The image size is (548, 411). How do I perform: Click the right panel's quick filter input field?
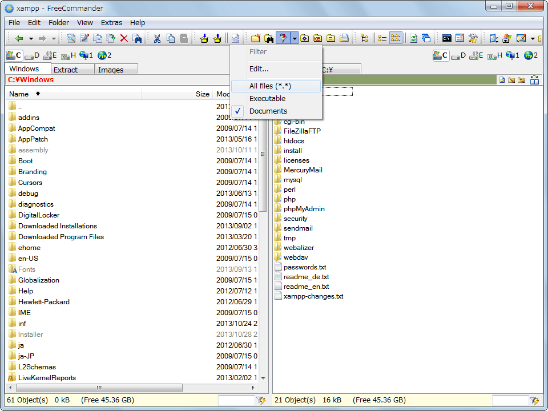[x=510, y=400]
